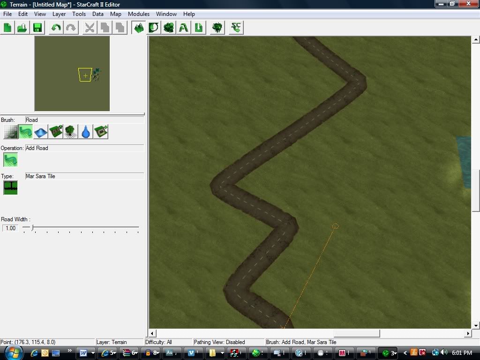Click the Cut scissors icon

click(90, 28)
